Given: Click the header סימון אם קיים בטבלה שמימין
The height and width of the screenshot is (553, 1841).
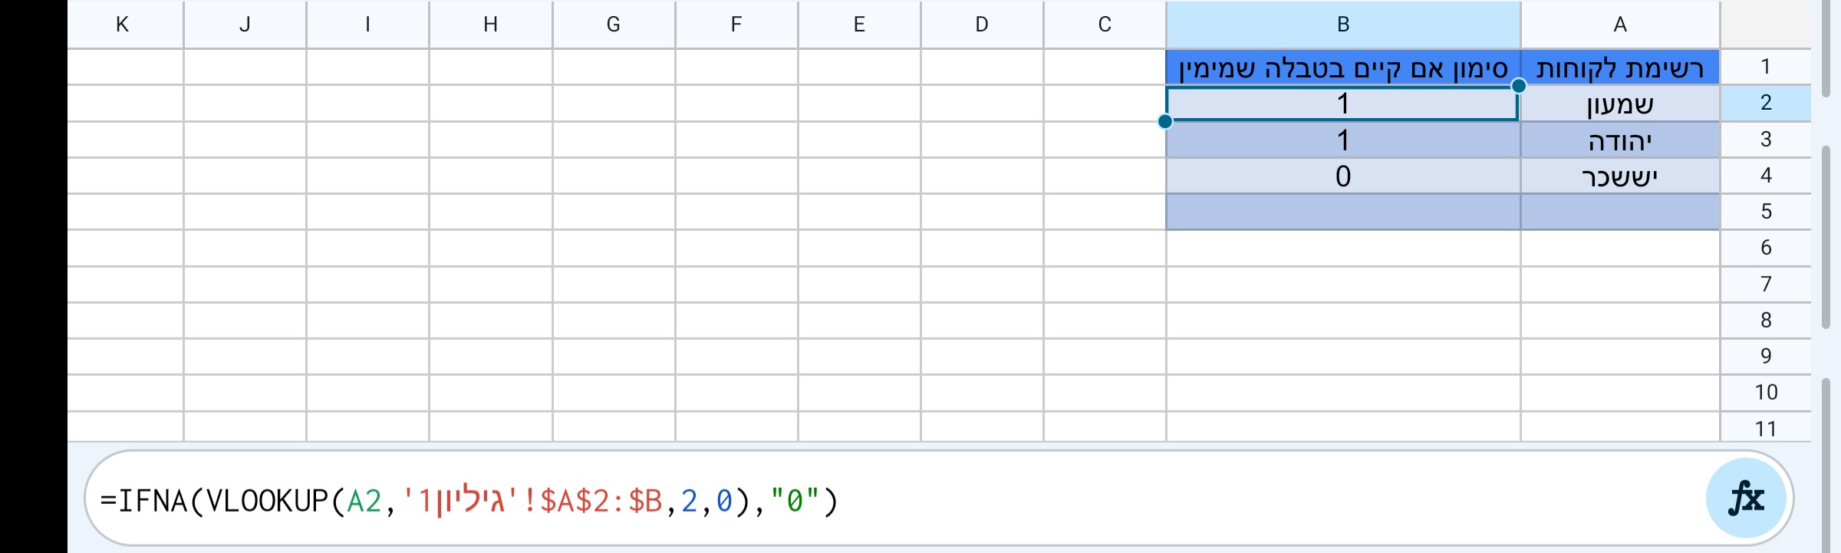Looking at the screenshot, I should click(x=1342, y=67).
